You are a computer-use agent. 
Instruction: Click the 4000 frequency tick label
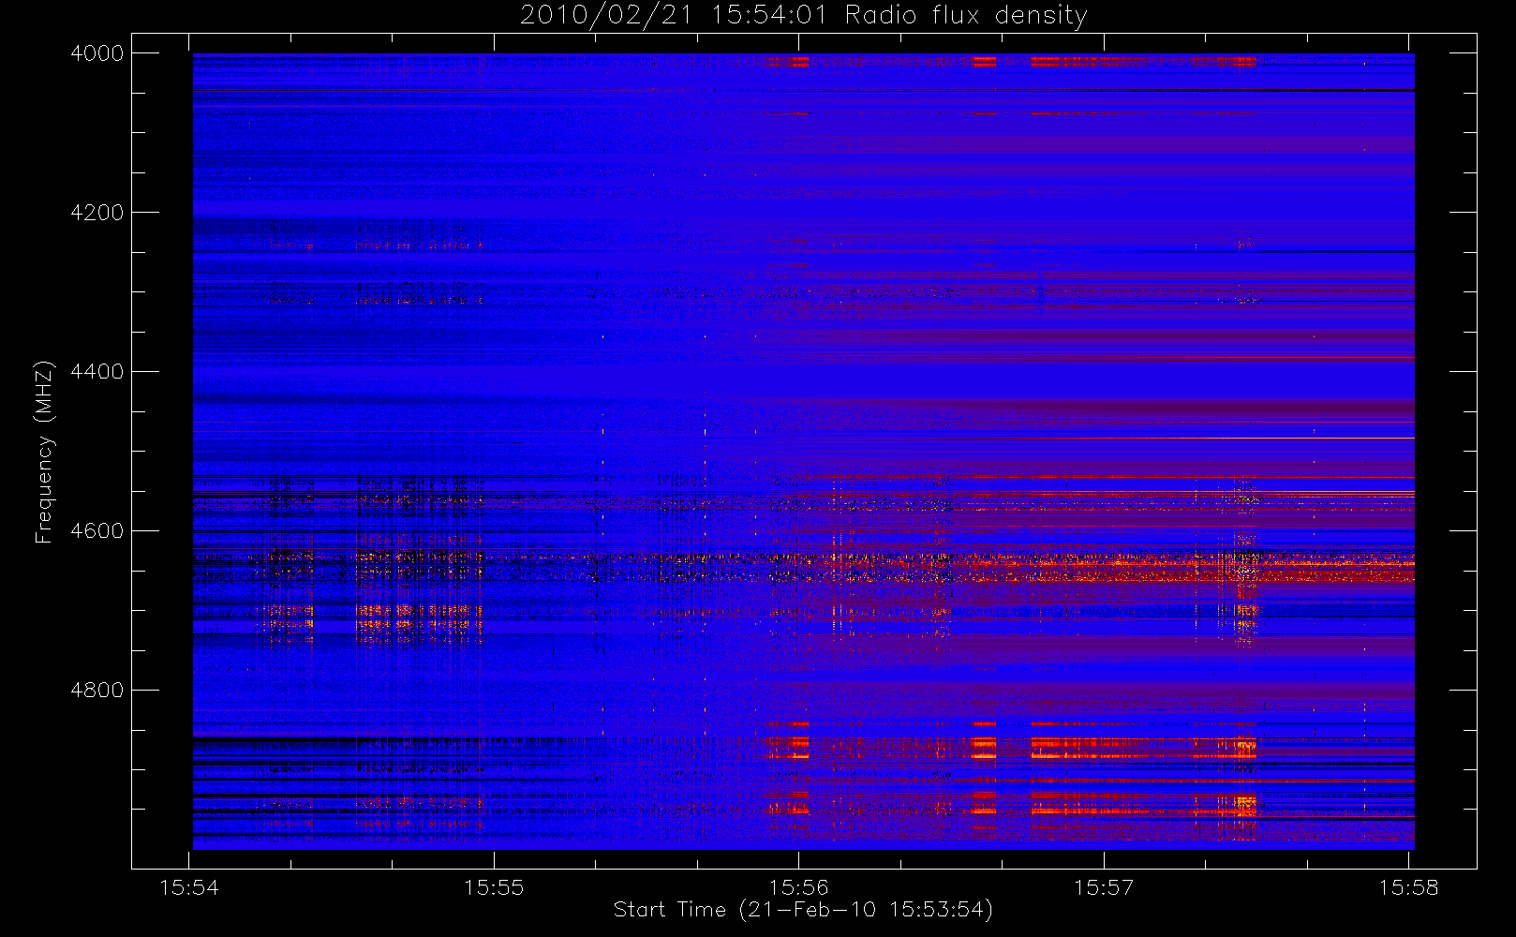[97, 53]
